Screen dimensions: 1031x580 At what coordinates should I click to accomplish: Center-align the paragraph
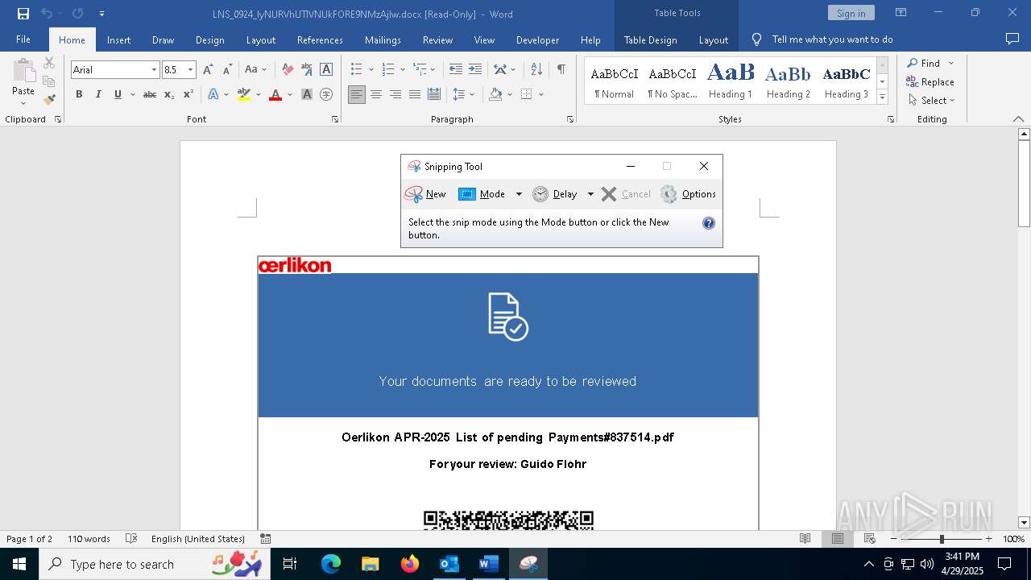coord(376,94)
